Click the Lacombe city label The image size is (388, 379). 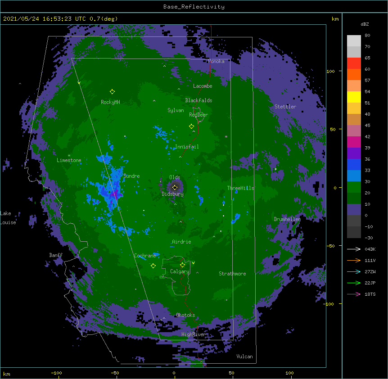[x=203, y=86]
